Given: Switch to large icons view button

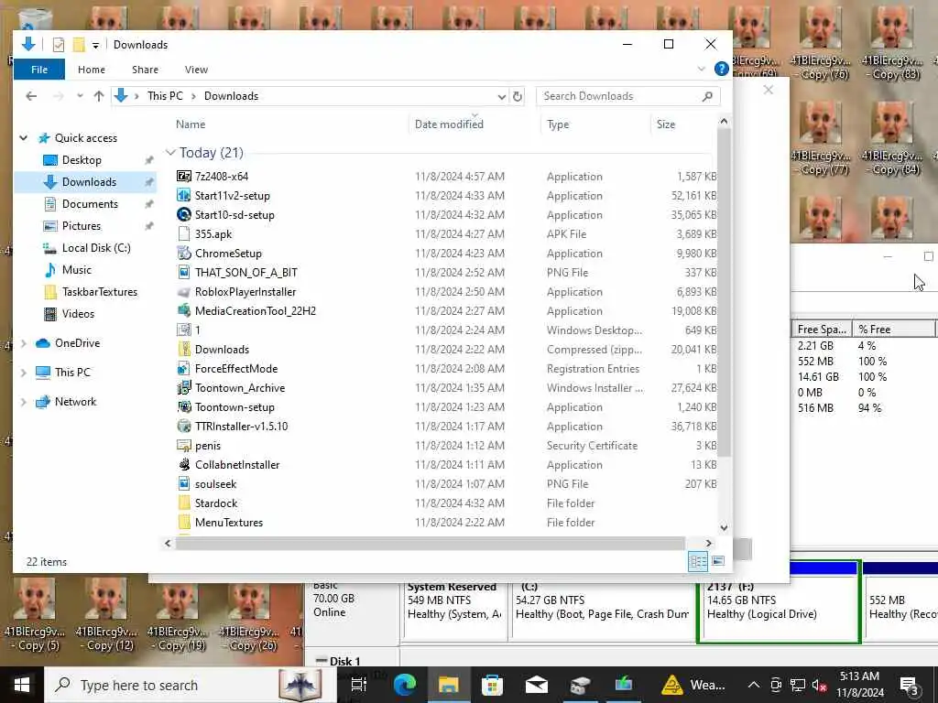Looking at the screenshot, I should point(718,561).
